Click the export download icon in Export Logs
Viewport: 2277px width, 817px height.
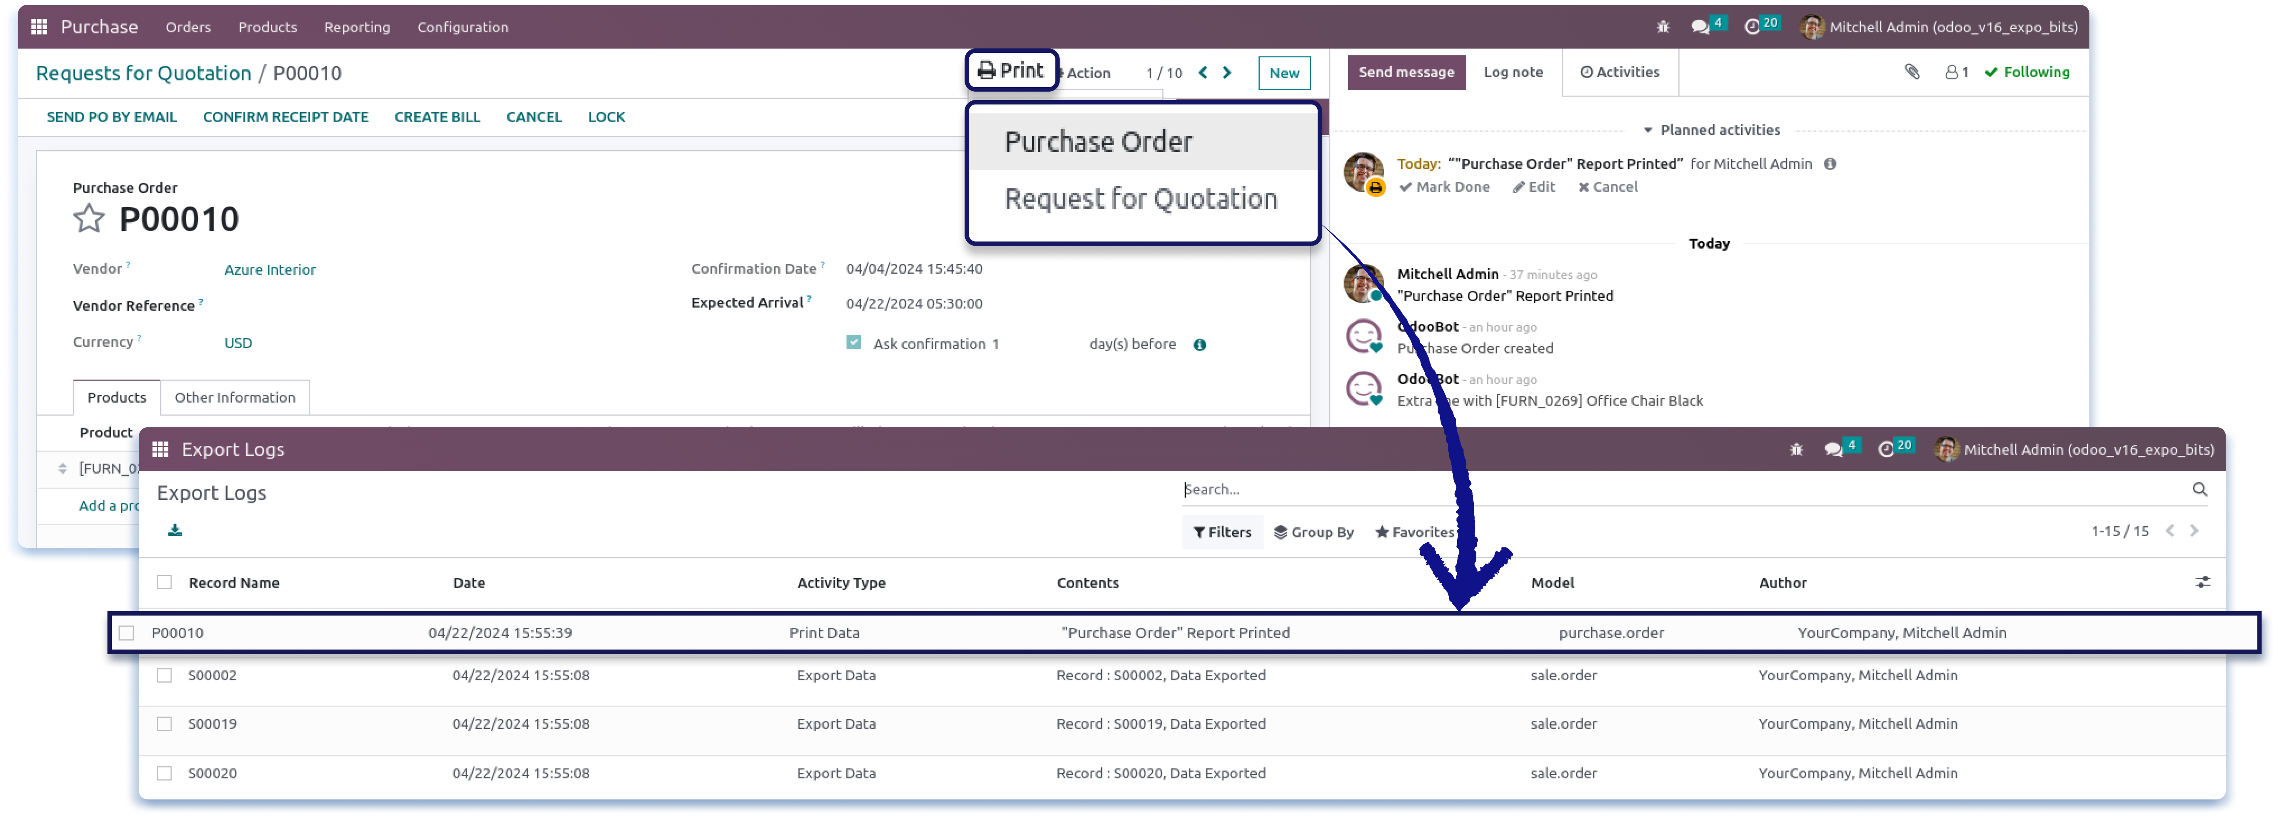point(175,530)
